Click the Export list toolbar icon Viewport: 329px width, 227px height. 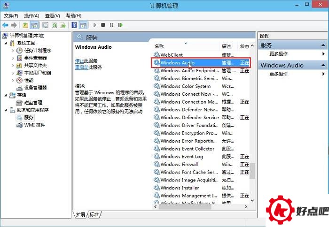pyautogui.click(x=63, y=25)
